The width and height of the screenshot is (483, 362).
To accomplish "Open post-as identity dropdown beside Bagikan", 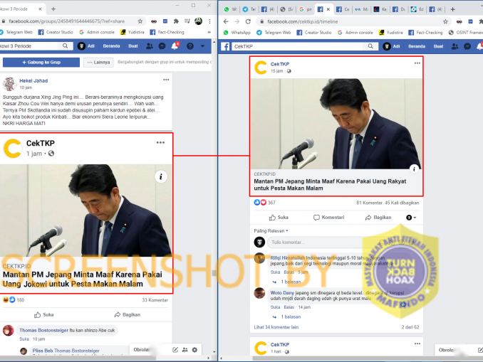I will point(411,218).
